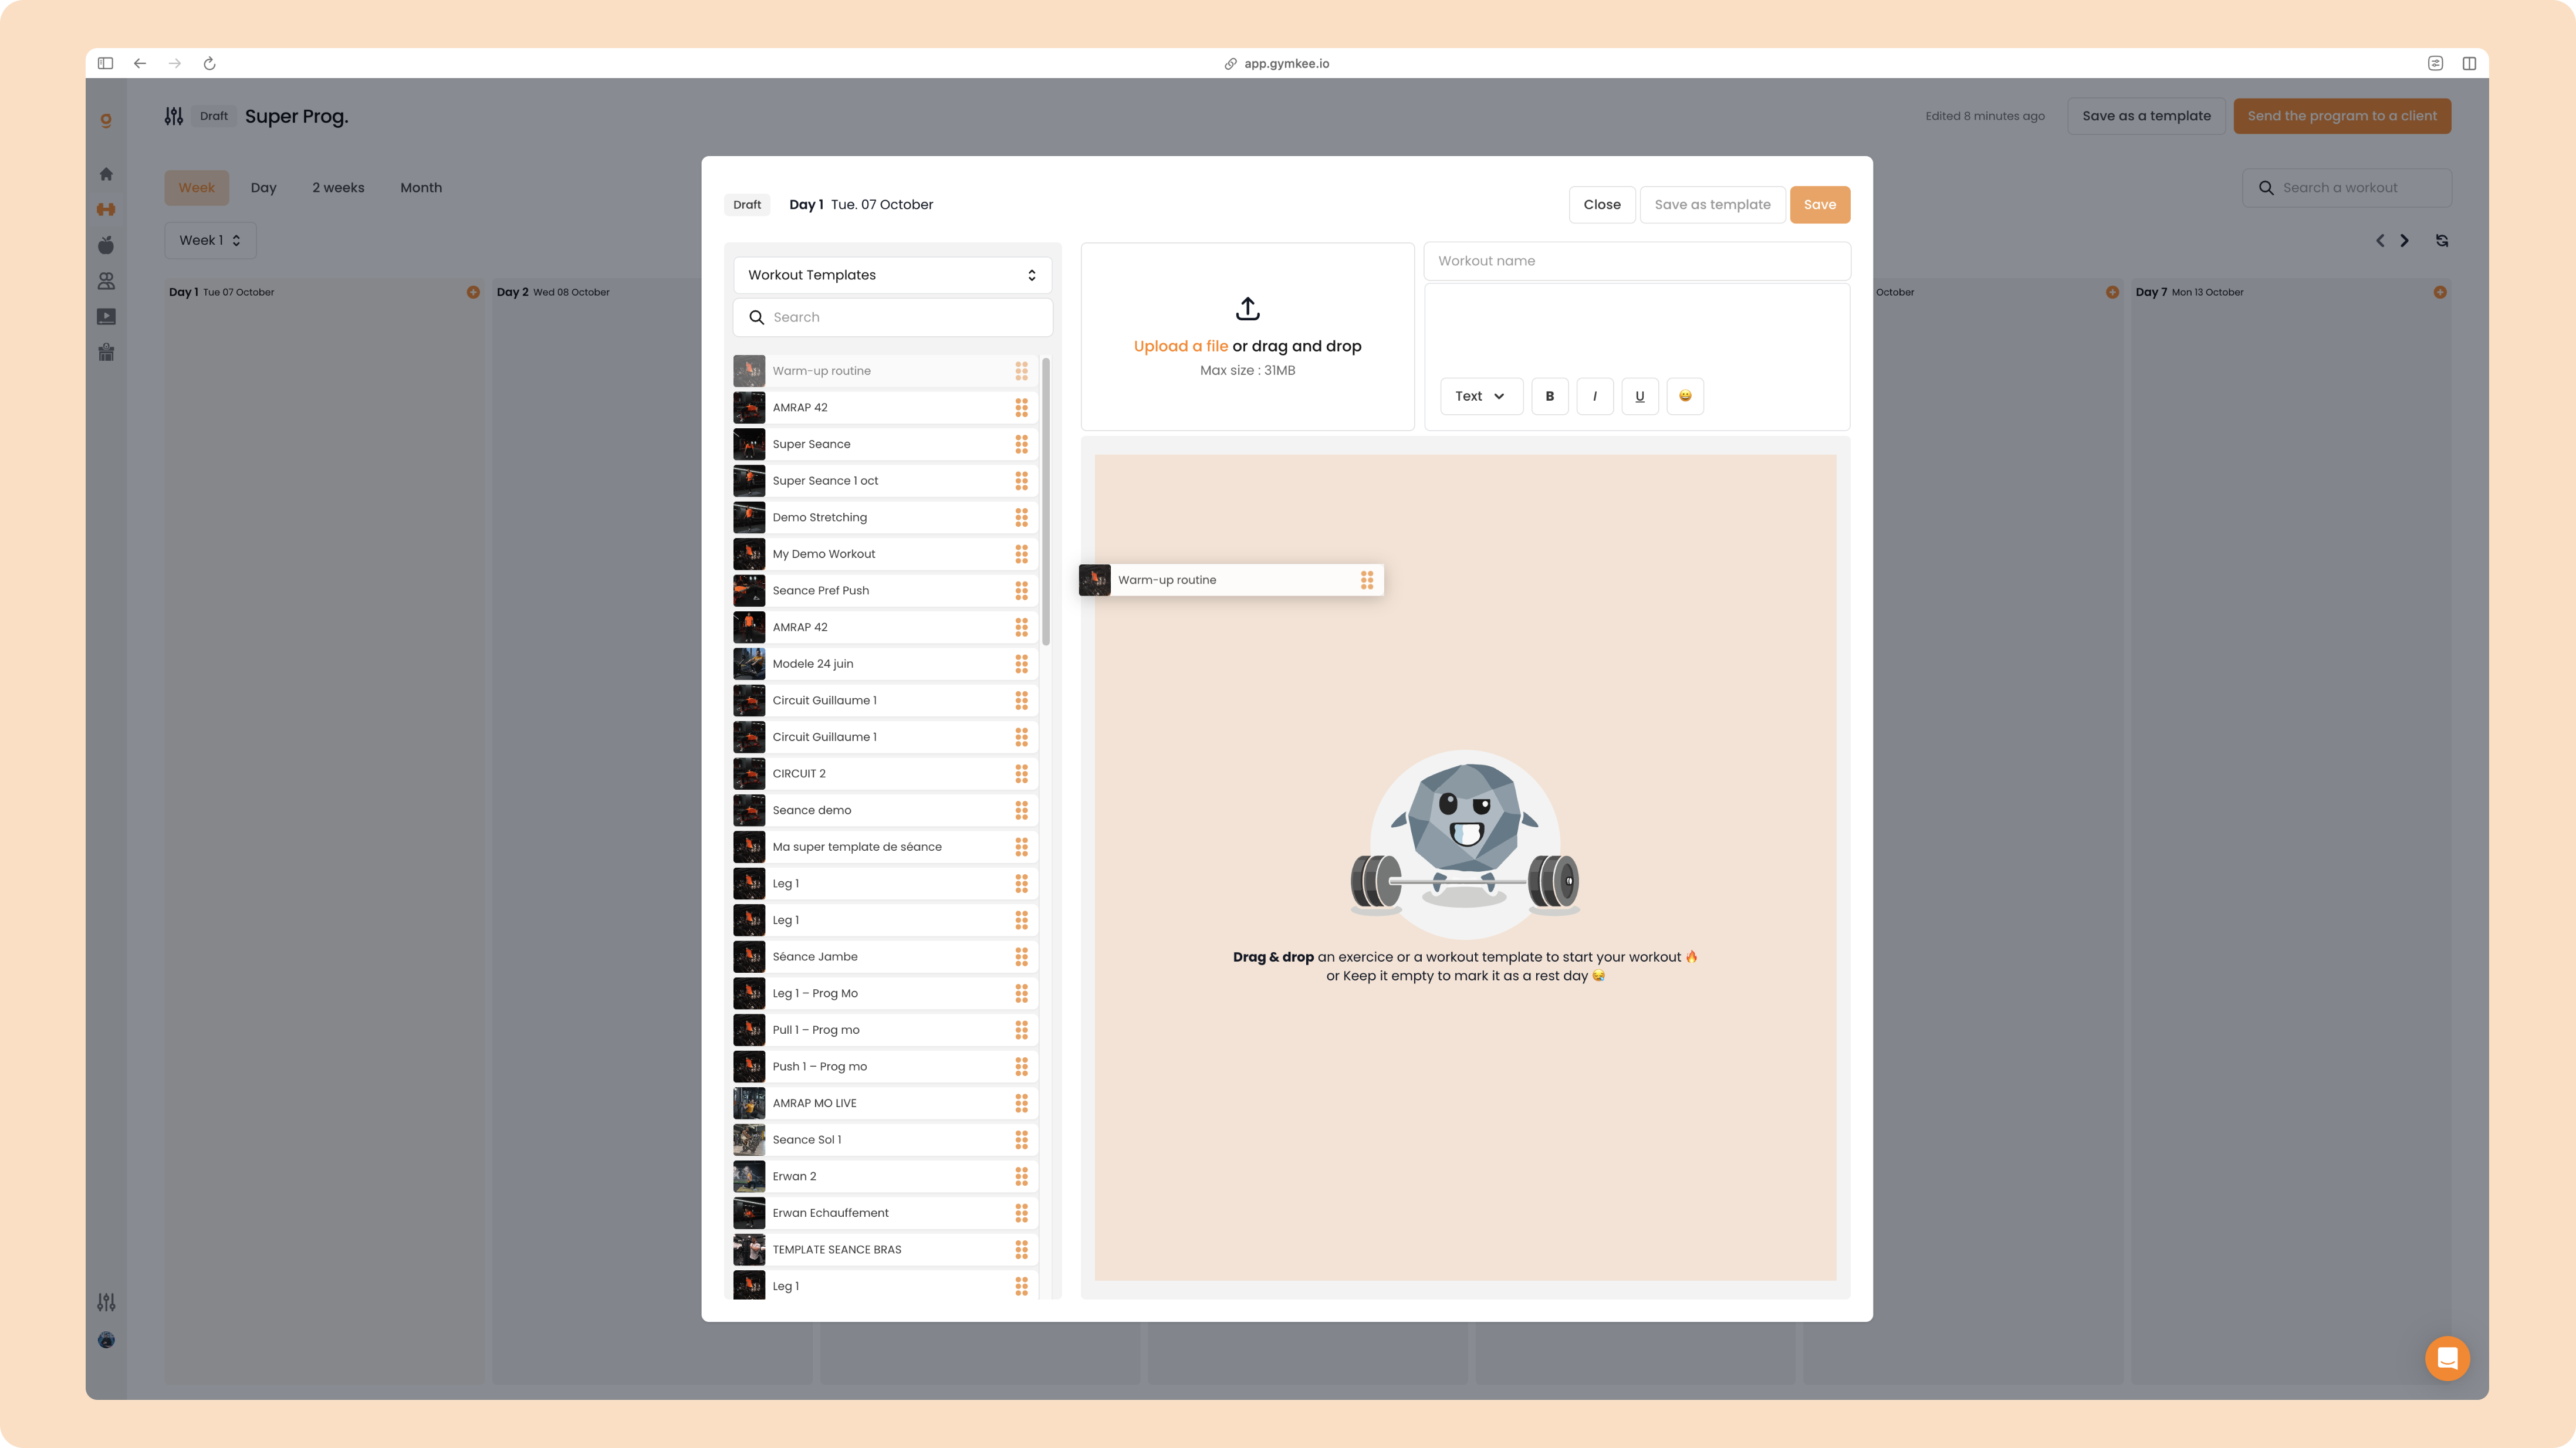Open the chat support bubble

[2447, 1358]
